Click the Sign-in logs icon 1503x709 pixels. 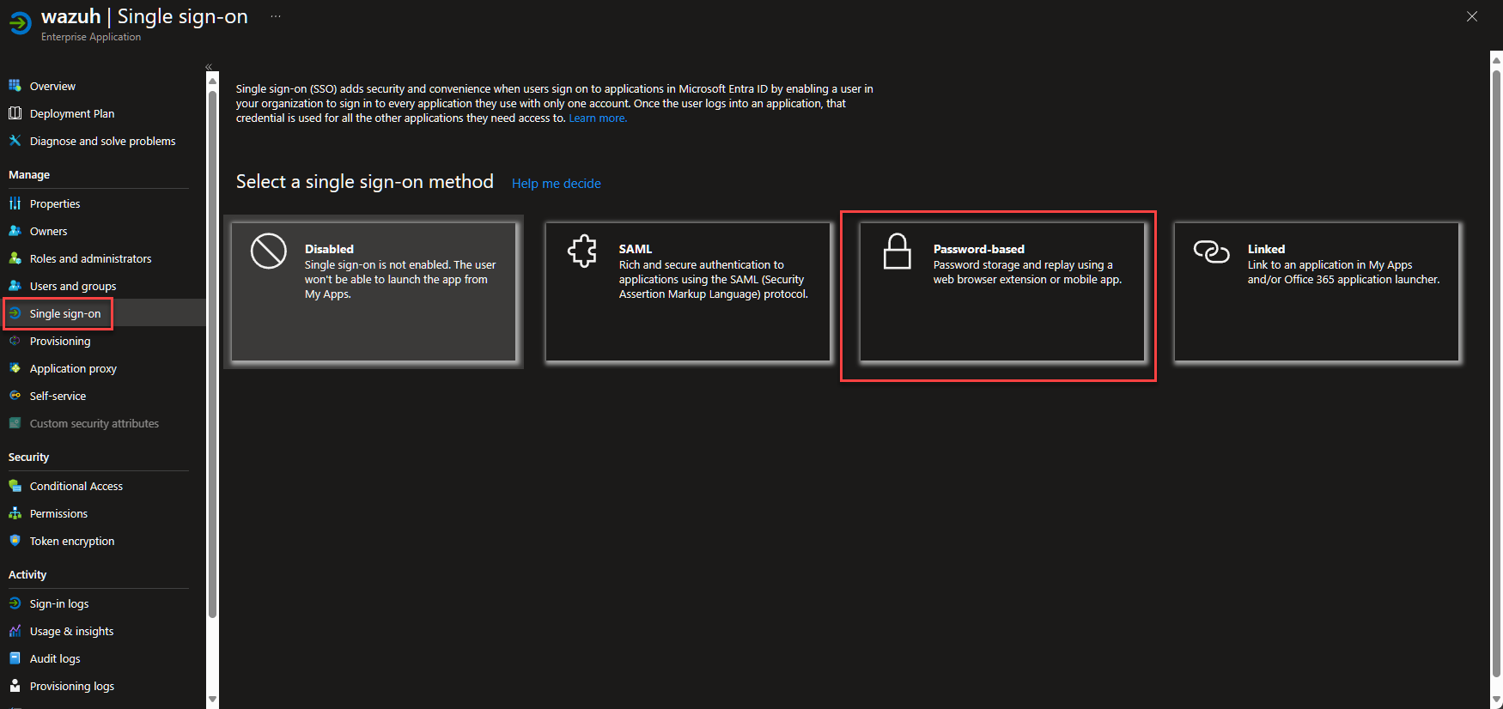coord(15,603)
